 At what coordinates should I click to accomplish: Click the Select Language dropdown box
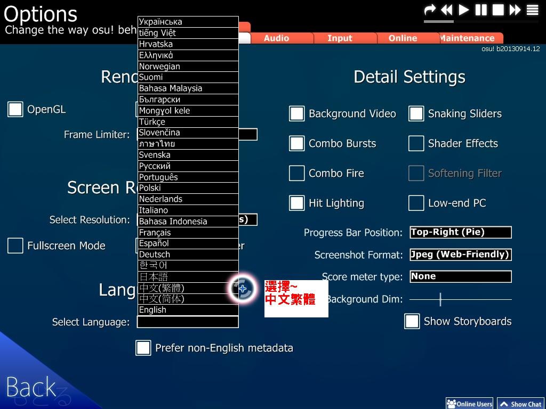(x=188, y=322)
